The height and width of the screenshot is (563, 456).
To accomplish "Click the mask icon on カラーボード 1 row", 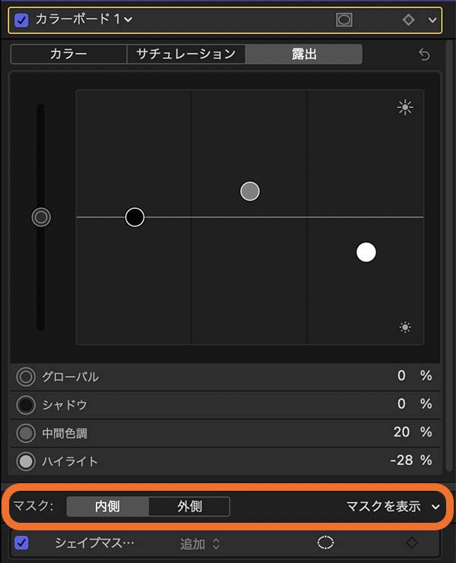I will pos(344,20).
